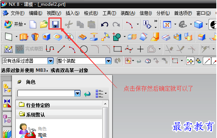The image size is (217, 138).
Task: Open the 信息(I) menu
Action: click(146, 13)
